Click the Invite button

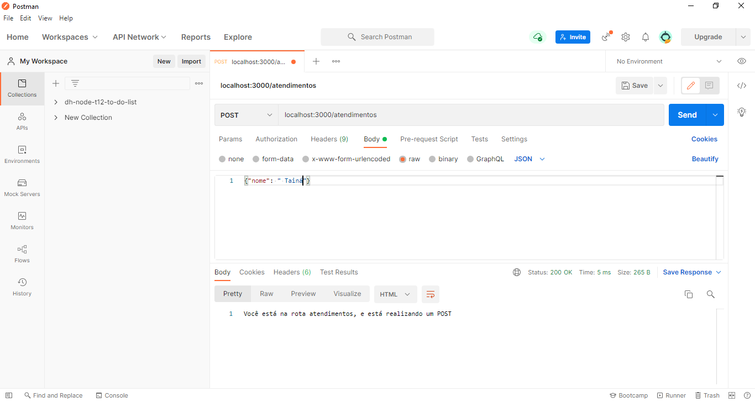[x=573, y=37]
